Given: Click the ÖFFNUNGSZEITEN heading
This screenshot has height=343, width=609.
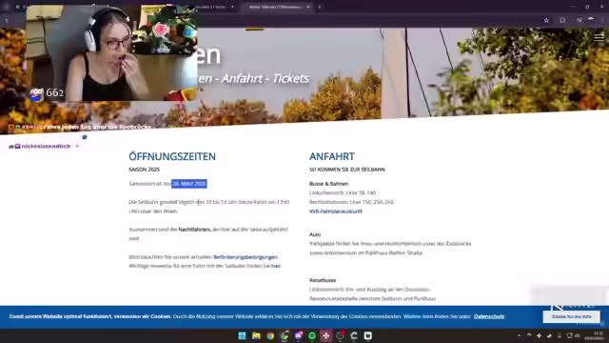Looking at the screenshot, I should (x=172, y=156).
